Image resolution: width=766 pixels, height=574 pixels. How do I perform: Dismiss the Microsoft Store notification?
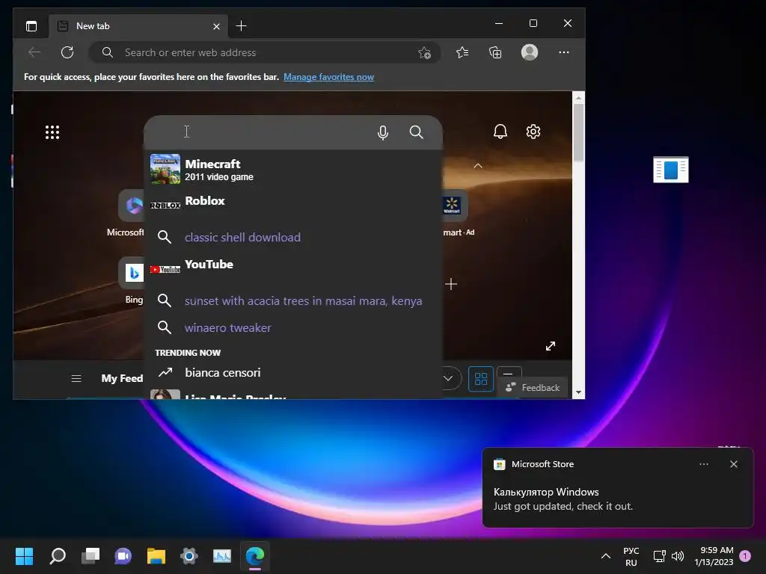pos(733,464)
